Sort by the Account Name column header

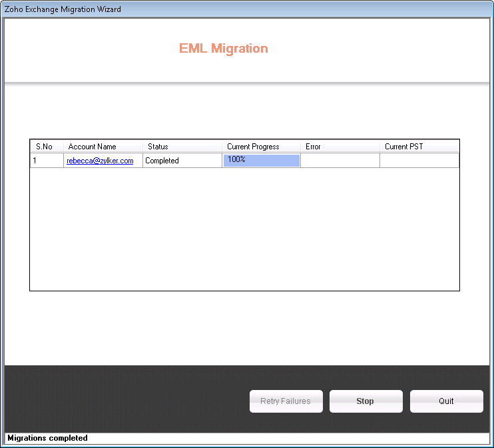tap(103, 147)
